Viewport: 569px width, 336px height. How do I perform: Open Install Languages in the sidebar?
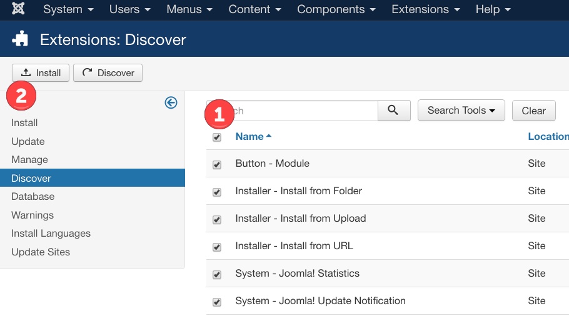pyautogui.click(x=51, y=233)
